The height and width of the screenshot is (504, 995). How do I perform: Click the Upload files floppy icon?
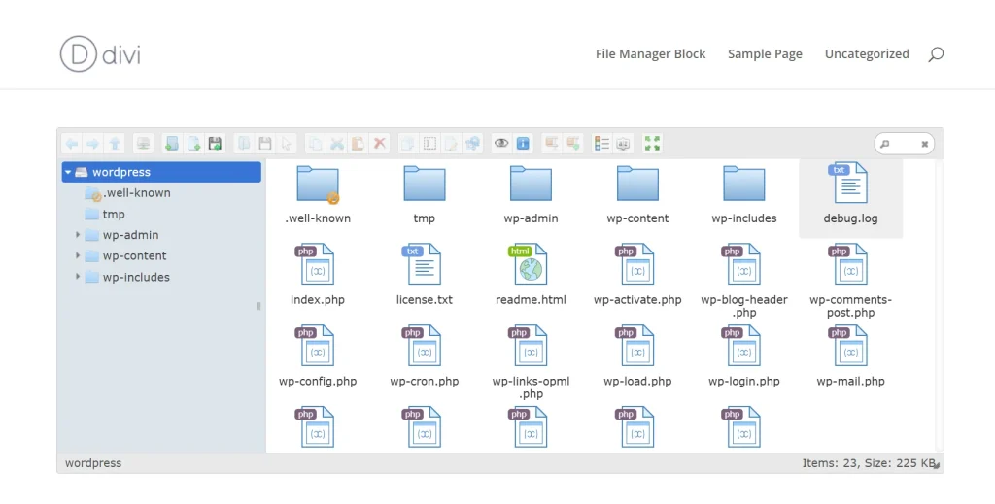click(x=215, y=144)
